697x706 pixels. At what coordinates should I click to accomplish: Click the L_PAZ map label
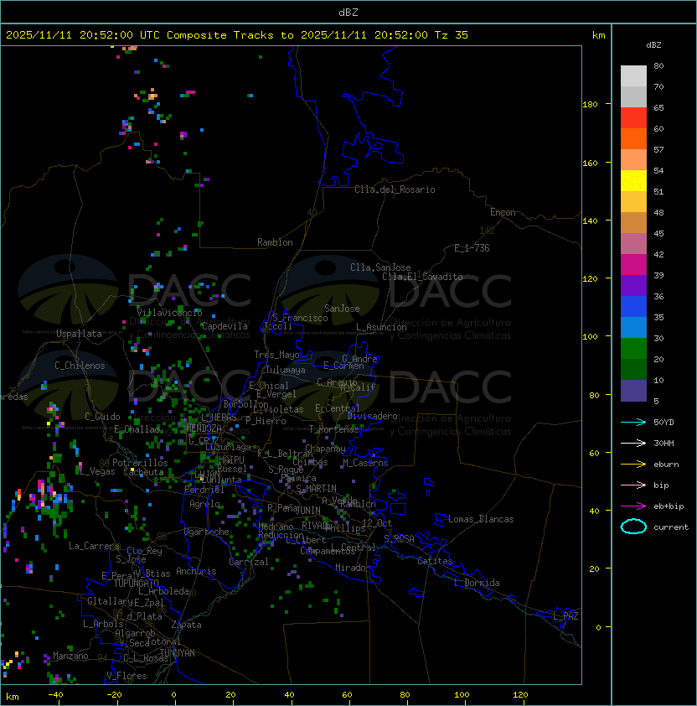(565, 616)
